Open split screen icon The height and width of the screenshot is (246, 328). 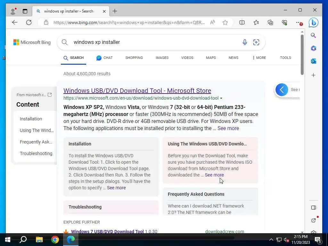(x=242, y=22)
